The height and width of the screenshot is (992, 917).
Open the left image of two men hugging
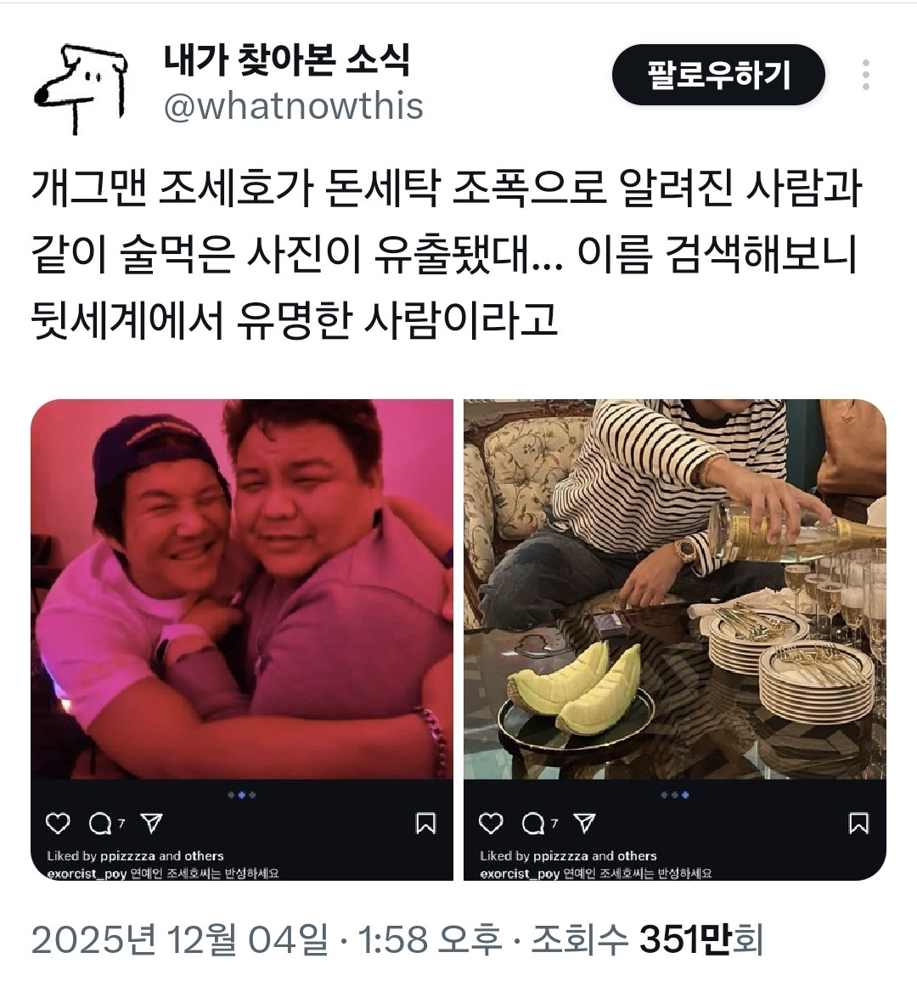[x=242, y=589]
